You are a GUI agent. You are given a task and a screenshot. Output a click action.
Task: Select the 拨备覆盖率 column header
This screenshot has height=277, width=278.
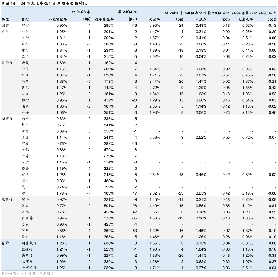104,19
